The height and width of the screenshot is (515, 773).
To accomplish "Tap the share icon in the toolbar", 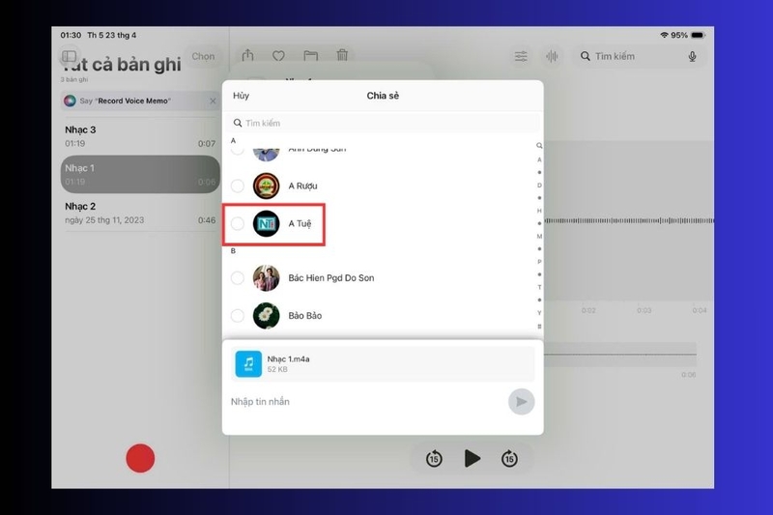I will [247, 55].
